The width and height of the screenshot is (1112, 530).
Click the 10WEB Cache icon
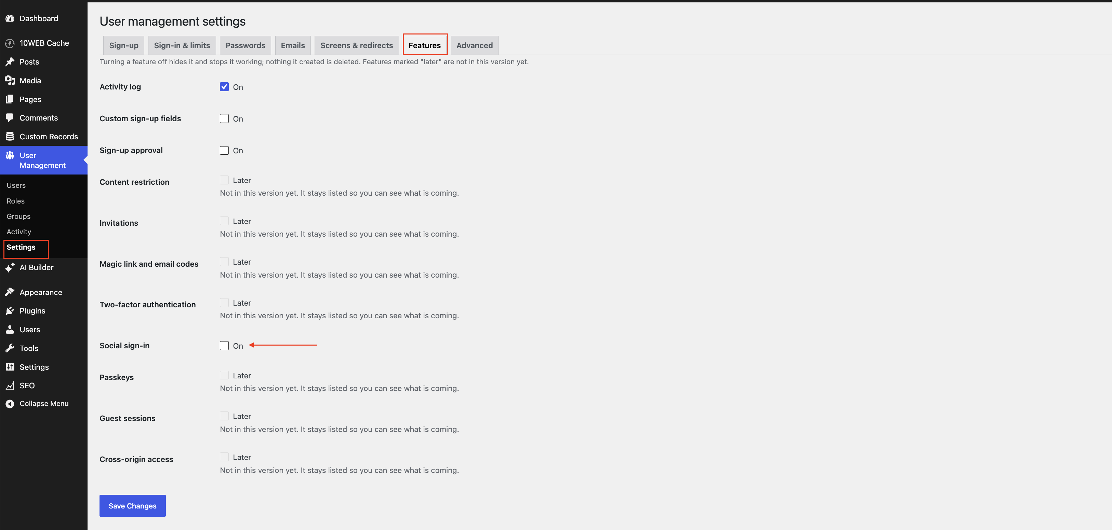click(x=10, y=43)
